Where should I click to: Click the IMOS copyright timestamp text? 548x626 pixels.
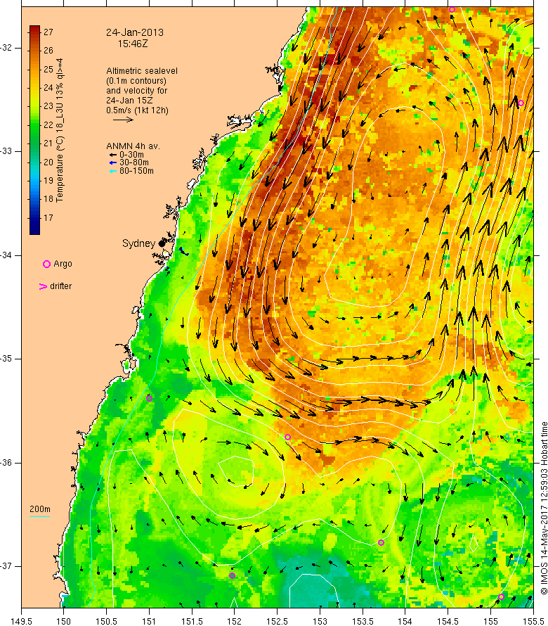click(x=544, y=508)
